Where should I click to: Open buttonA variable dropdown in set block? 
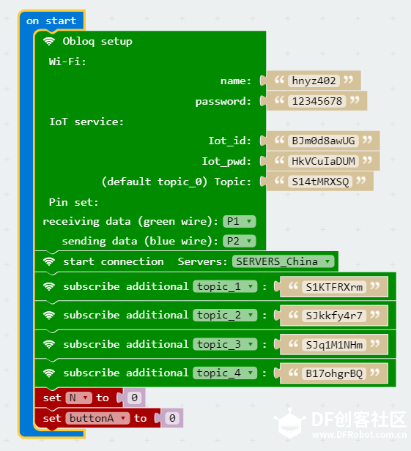tap(98, 418)
